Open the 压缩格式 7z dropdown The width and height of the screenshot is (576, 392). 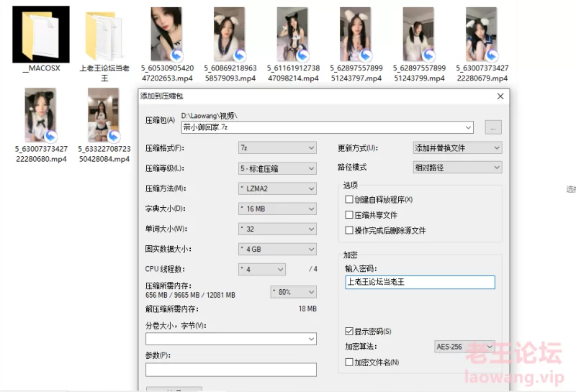(x=277, y=148)
